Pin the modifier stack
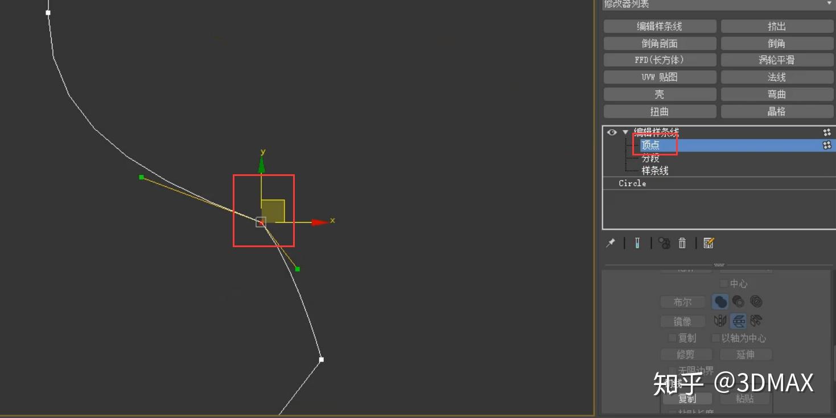 click(x=611, y=243)
